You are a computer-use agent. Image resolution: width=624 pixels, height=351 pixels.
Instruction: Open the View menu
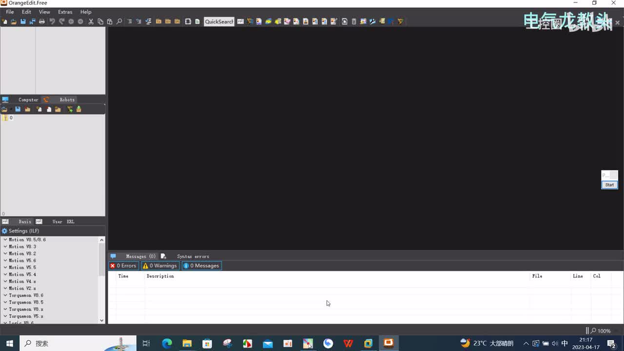[44, 12]
